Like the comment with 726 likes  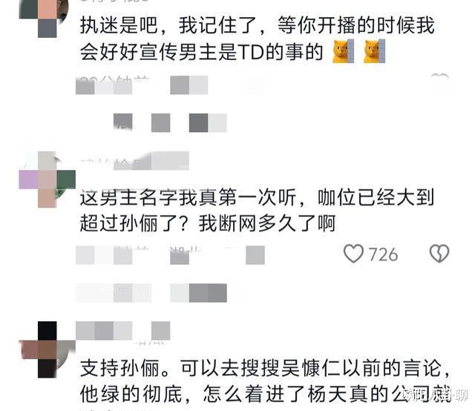[353, 254]
